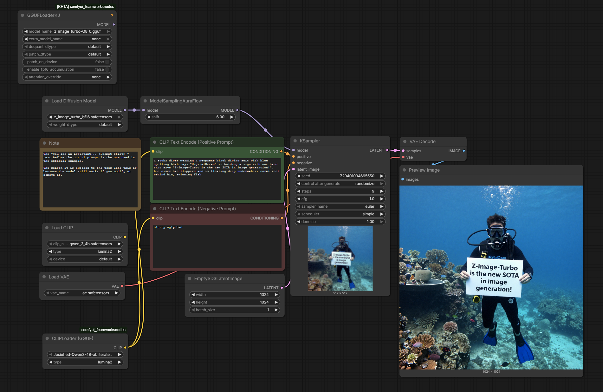Click the MODEL output socket on GGUFLoaderKJ
The image size is (603, 392).
[114, 24]
